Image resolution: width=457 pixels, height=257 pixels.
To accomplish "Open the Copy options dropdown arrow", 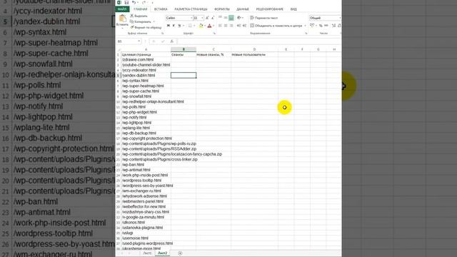I will click(154, 21).
